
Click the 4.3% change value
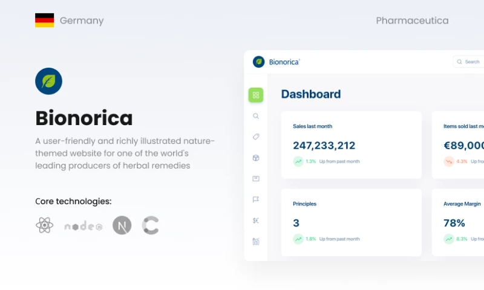pos(462,161)
